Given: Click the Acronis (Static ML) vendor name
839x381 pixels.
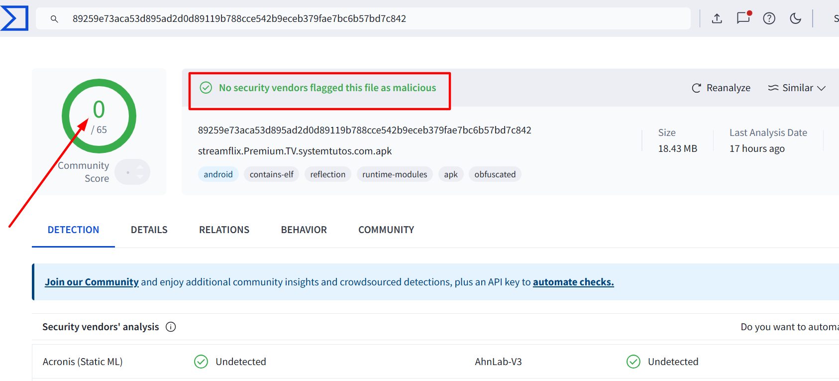Looking at the screenshot, I should (x=83, y=362).
